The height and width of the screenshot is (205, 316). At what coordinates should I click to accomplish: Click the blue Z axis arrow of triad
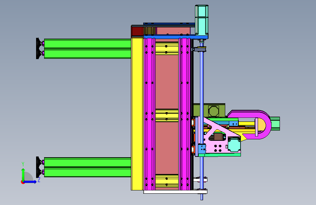point(30,182)
